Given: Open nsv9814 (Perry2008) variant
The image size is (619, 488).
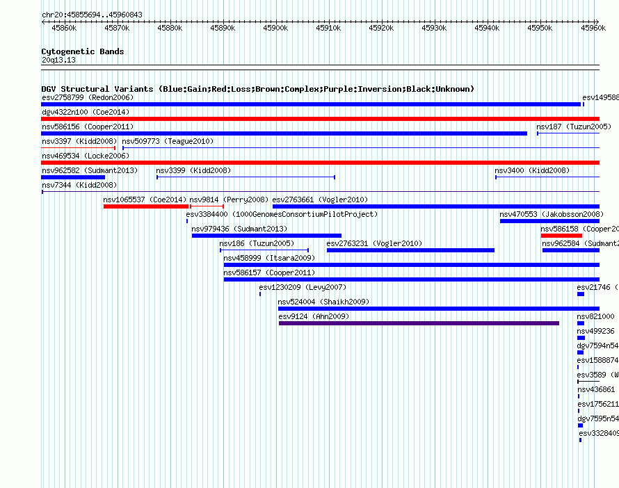Looking at the screenshot, I should pyautogui.click(x=229, y=200).
